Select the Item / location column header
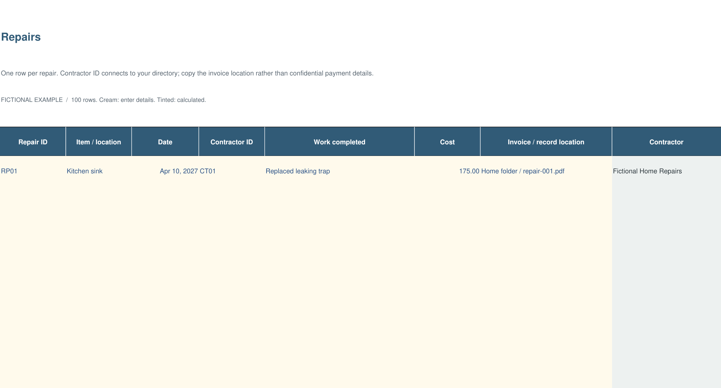 98,142
